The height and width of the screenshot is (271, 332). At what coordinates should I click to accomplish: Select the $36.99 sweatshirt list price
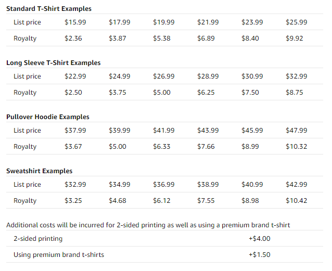(164, 185)
